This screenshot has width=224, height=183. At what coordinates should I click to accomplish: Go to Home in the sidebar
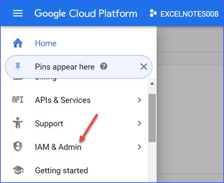[46, 43]
